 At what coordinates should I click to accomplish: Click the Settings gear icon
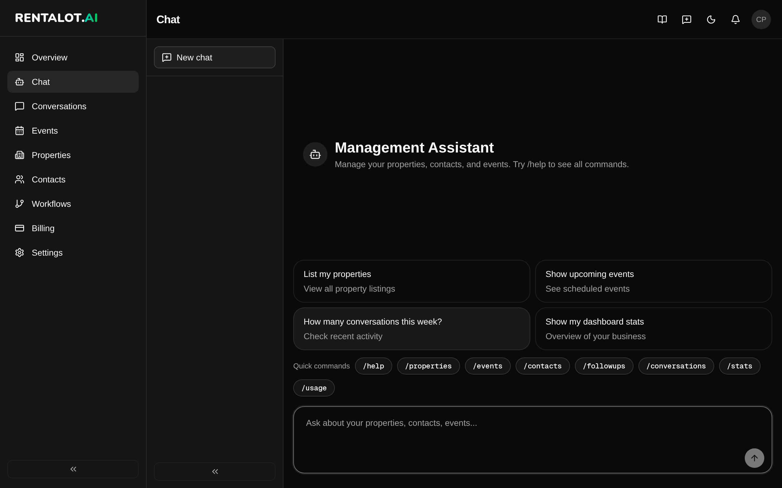pyautogui.click(x=19, y=253)
